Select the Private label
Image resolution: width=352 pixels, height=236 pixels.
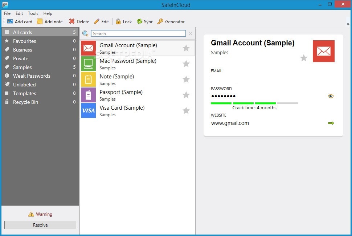pos(40,58)
